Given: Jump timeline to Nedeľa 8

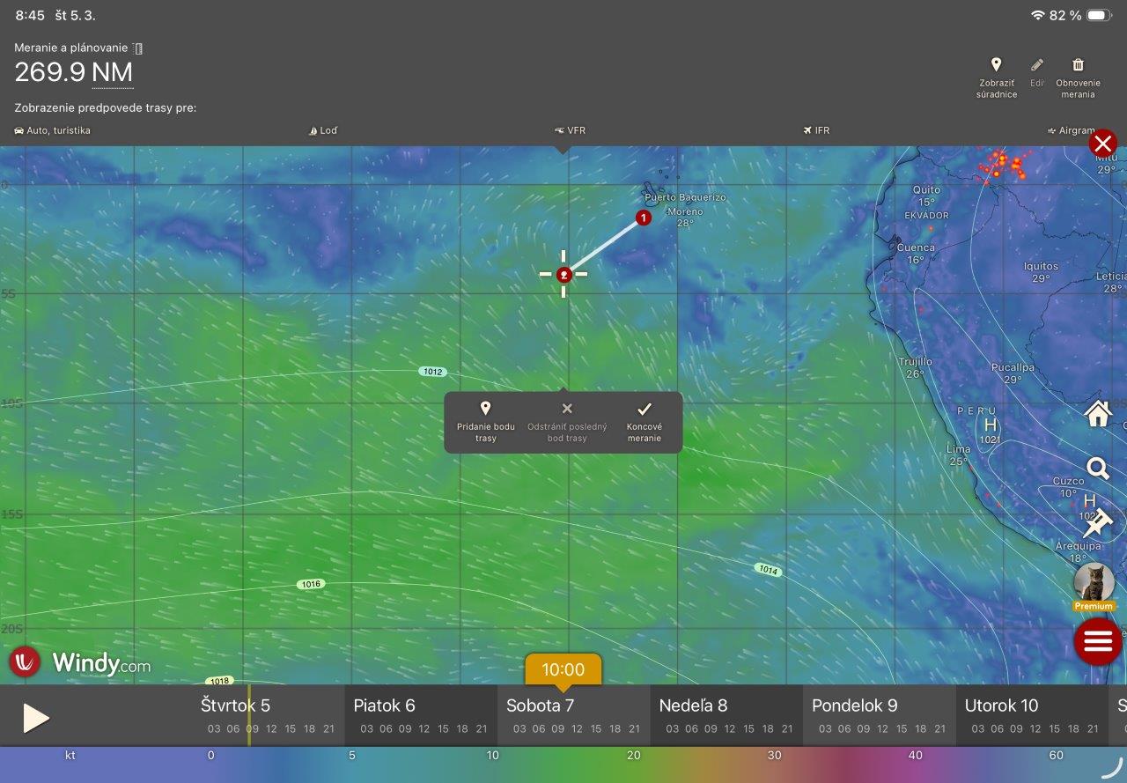Looking at the screenshot, I should click(x=693, y=705).
